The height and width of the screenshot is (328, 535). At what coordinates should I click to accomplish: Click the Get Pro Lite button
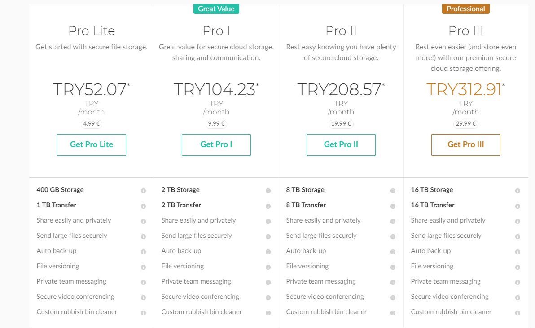[92, 144]
